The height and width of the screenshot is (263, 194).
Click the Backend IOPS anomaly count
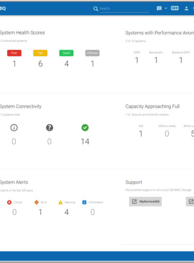pyautogui.click(x=181, y=60)
